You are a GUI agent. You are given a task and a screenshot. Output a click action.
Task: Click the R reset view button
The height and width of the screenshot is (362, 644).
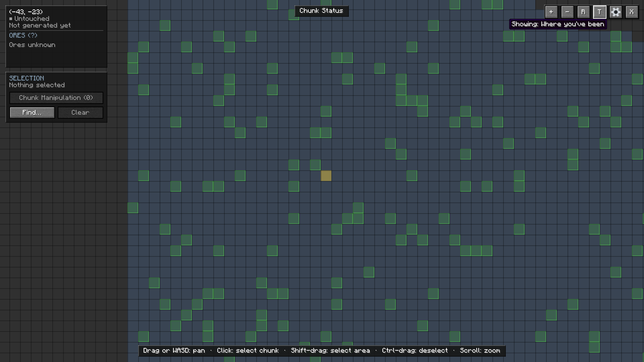[x=583, y=12]
